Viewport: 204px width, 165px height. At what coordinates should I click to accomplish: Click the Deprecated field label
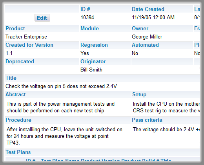tap(20, 61)
